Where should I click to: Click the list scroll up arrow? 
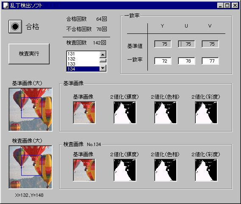click(x=103, y=55)
